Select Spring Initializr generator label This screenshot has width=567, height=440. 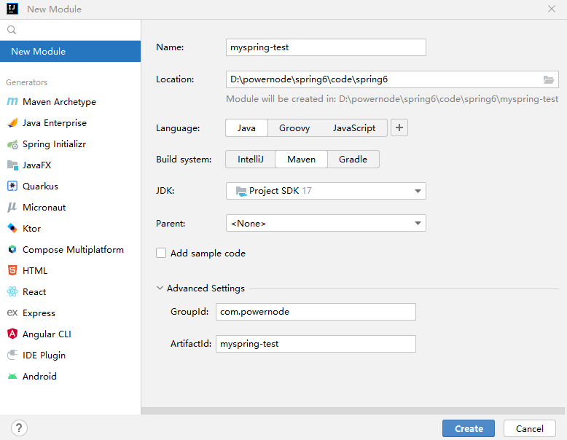point(54,144)
